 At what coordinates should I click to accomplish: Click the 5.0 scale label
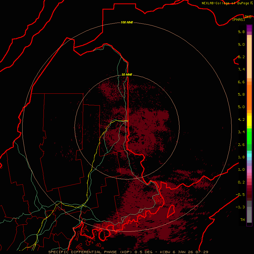241,107
